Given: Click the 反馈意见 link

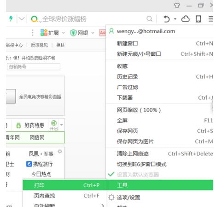Looking at the screenshot, I should pos(39,45).
